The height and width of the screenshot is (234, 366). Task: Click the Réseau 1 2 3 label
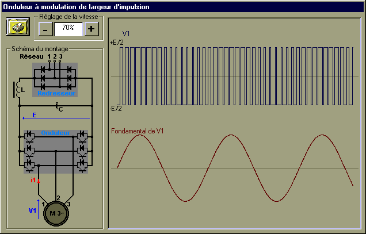coord(41,56)
